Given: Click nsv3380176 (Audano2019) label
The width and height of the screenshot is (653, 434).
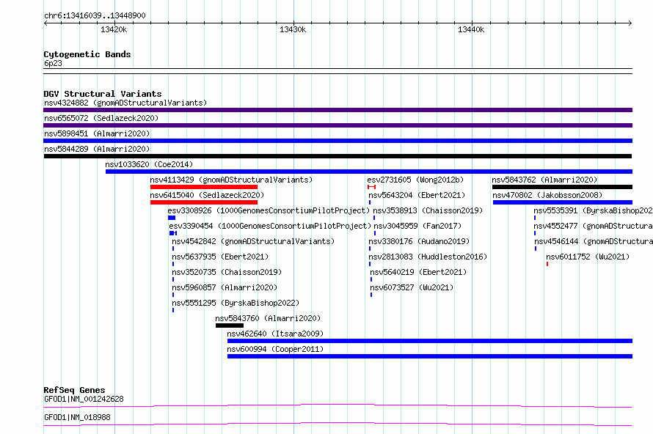Looking at the screenshot, I should coord(419,241).
